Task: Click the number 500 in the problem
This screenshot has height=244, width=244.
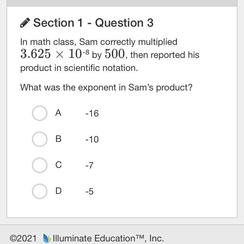Action: (x=114, y=54)
